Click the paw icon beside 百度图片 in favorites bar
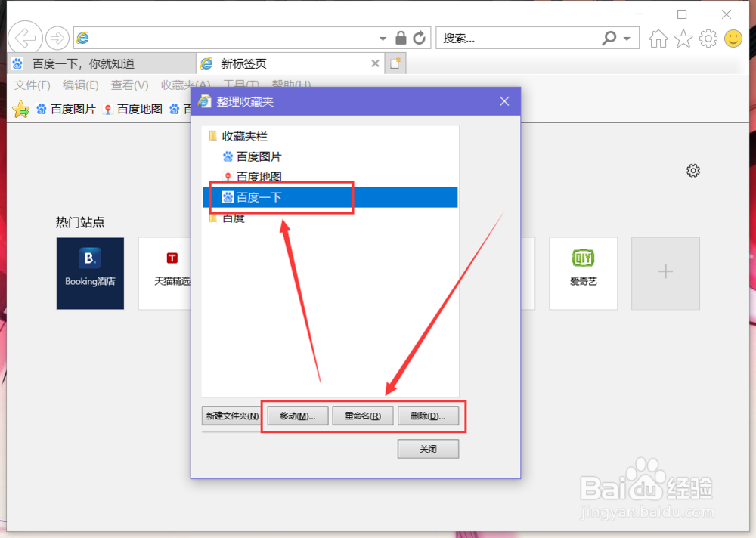The height and width of the screenshot is (538, 756). (x=42, y=110)
